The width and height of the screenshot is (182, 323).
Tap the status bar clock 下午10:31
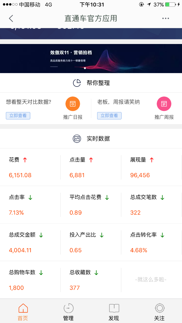pyautogui.click(x=92, y=4)
